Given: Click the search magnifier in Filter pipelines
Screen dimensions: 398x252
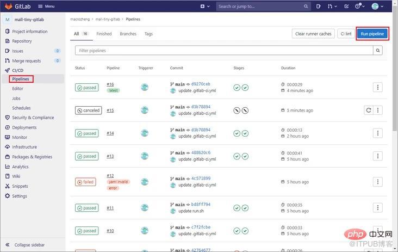Looking at the screenshot, I should [378, 50].
